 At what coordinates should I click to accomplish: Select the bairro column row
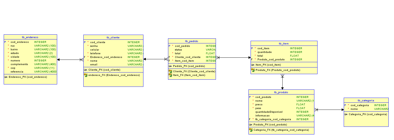(30, 49)
